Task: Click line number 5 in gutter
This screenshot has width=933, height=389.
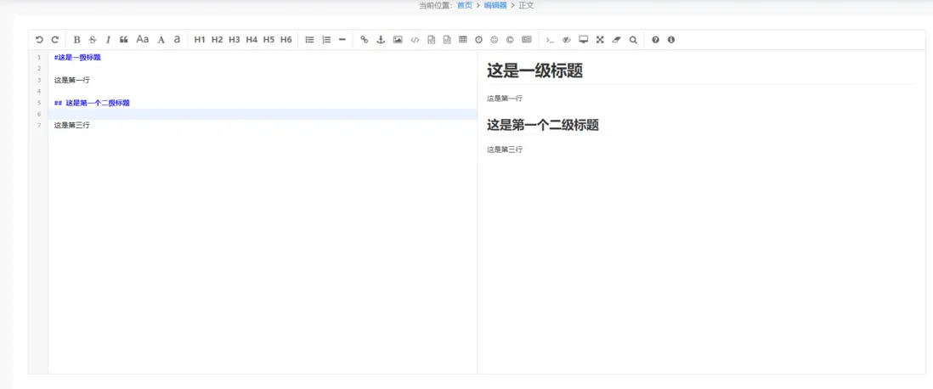Action: coord(39,103)
